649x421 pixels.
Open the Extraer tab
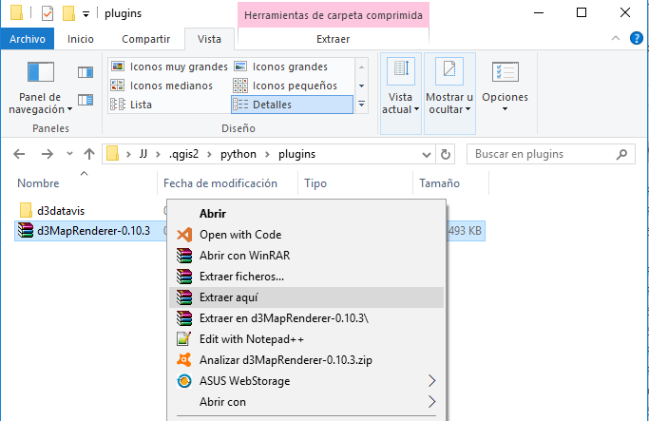pyautogui.click(x=334, y=39)
